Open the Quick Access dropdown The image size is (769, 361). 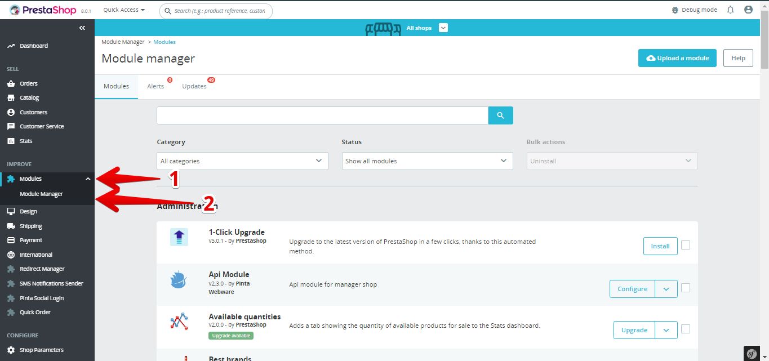coord(124,10)
